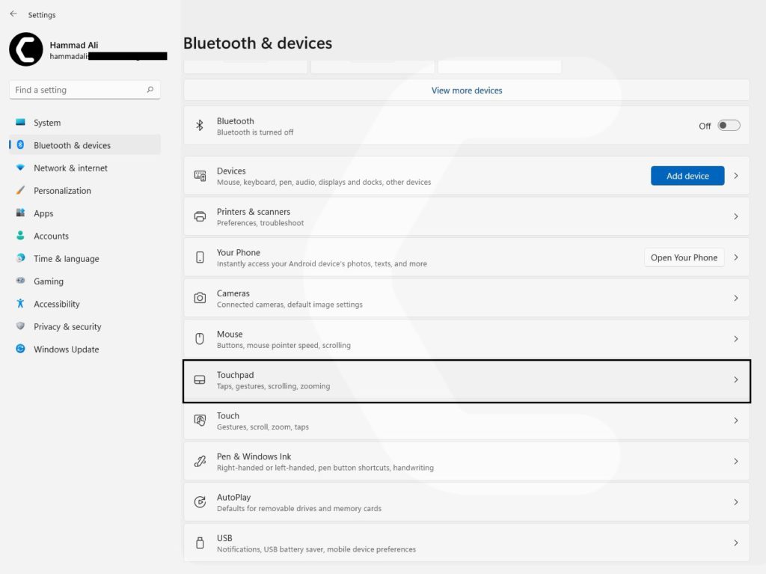Viewport: 766px width, 574px height.
Task: Click the Accessibility icon in the sidebar
Action: [19, 304]
